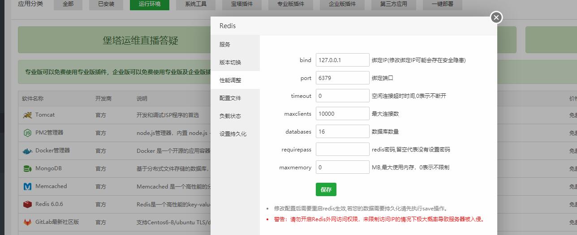Focus the maxmemory input field
Screen dimensions: 577x235
[x=343, y=167]
